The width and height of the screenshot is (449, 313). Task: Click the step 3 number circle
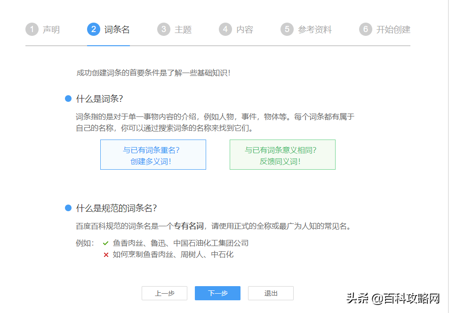tap(163, 29)
